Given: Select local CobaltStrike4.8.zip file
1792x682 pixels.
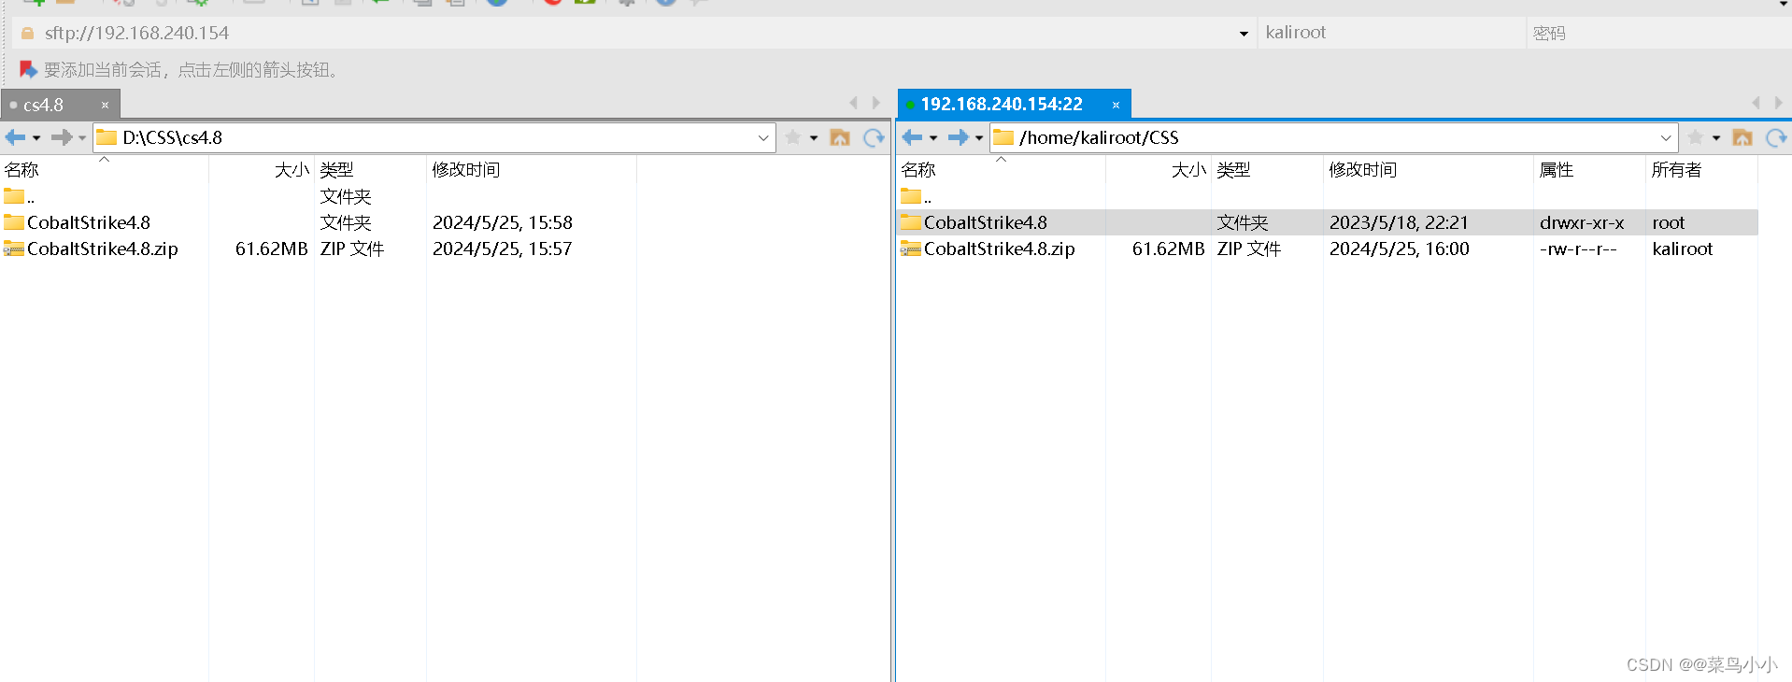Looking at the screenshot, I should click(x=91, y=249).
